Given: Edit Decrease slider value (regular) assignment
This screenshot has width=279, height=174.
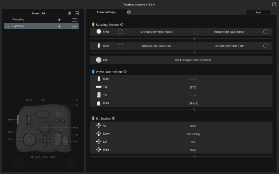Looking at the screenshot, I should click(157, 32).
